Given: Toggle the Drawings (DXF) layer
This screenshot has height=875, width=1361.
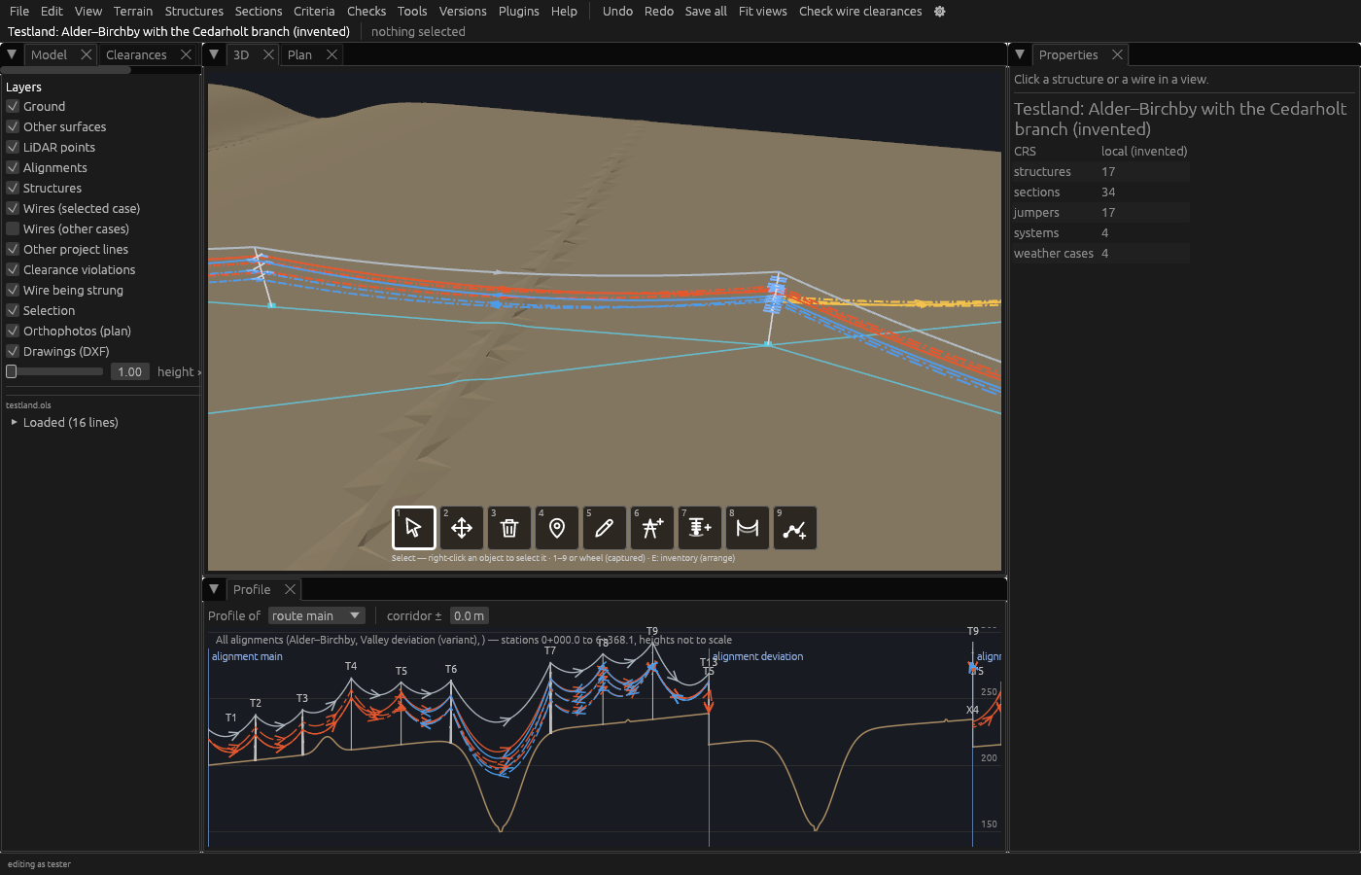Looking at the screenshot, I should pyautogui.click(x=13, y=351).
